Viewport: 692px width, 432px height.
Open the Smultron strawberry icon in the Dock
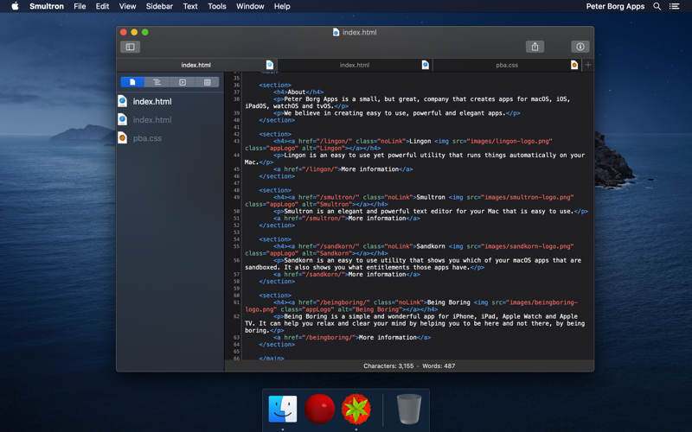(356, 409)
